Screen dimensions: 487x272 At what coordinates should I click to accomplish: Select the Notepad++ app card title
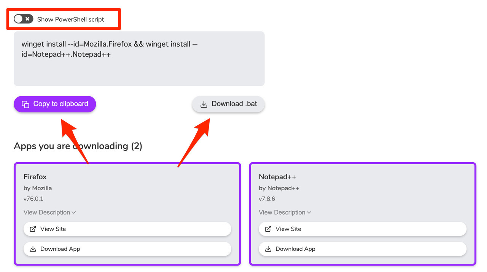click(x=277, y=177)
